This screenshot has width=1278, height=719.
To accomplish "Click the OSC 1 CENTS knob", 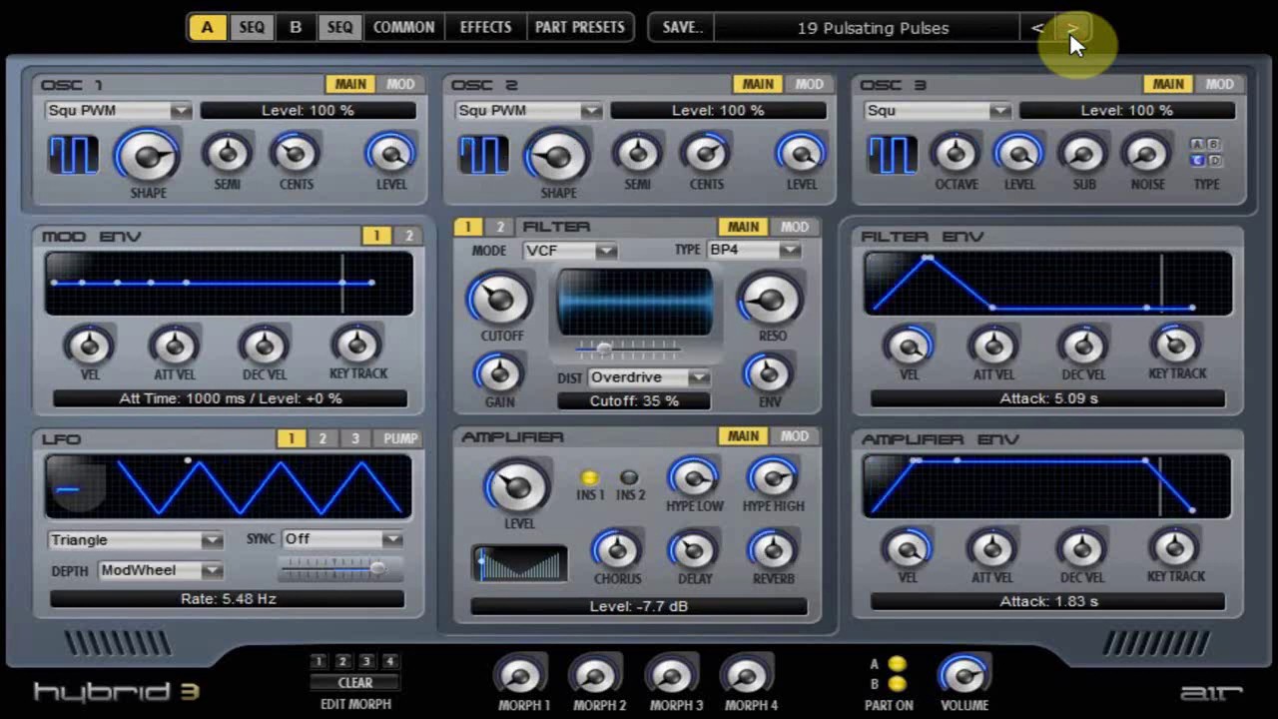I will [x=296, y=153].
